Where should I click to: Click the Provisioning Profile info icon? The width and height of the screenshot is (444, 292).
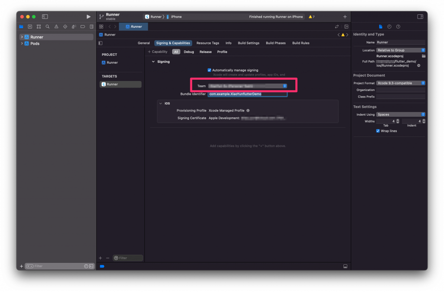coord(248,110)
